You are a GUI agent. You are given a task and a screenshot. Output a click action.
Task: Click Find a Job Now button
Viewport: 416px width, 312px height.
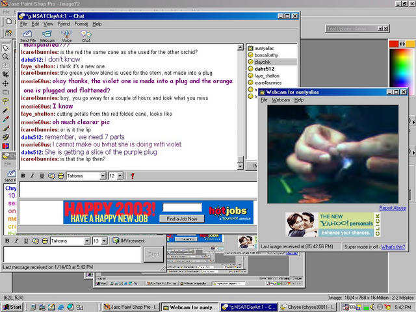point(182,219)
